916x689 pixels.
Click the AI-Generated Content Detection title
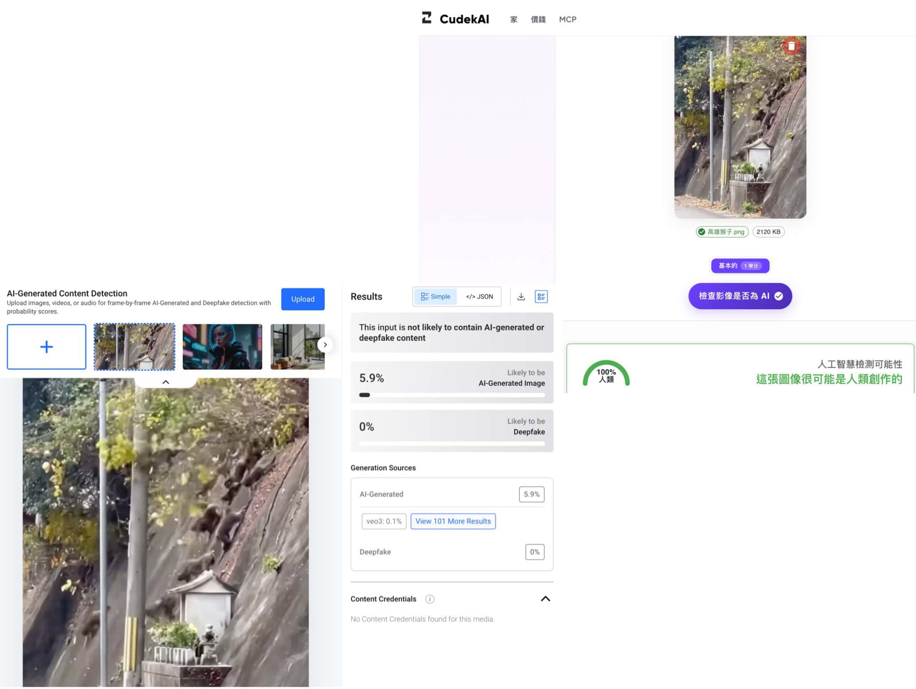[67, 293]
